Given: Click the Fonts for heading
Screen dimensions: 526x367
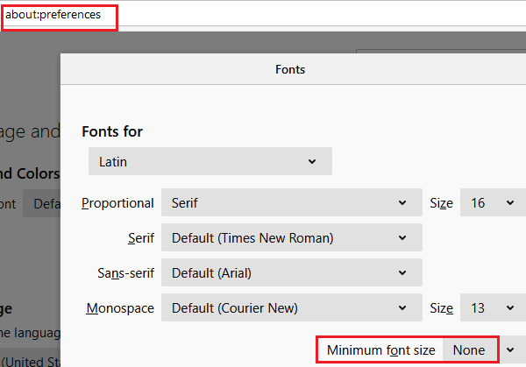Looking at the screenshot, I should [x=112, y=131].
